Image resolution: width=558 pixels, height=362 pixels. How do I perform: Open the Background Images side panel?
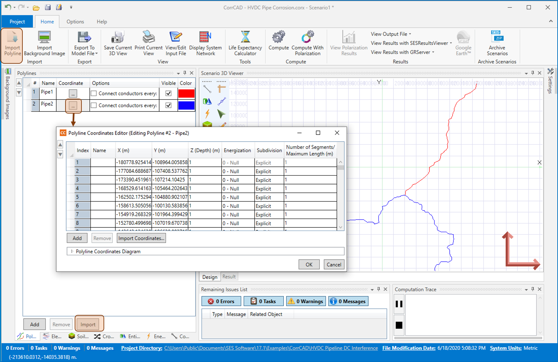pos(7,94)
